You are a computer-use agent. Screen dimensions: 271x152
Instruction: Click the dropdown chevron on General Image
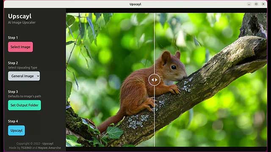(x=38, y=76)
